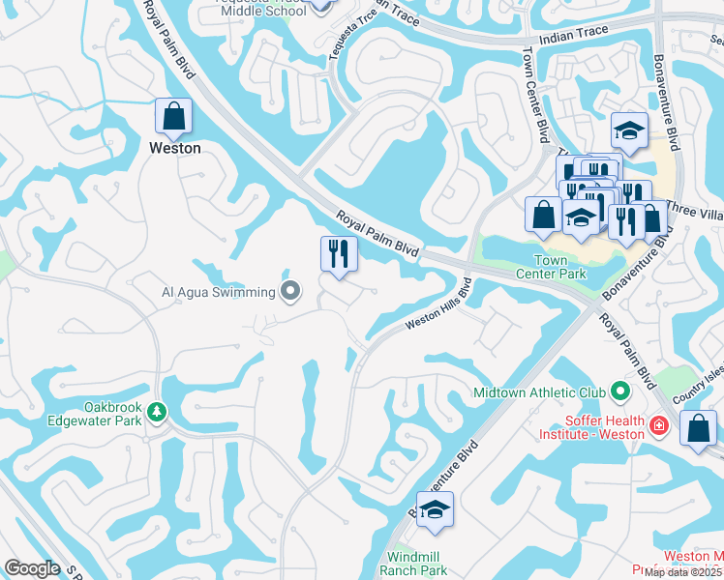The image size is (724, 580).
Task: Click the Midtown Athletic Club text label
Action: [x=539, y=392]
